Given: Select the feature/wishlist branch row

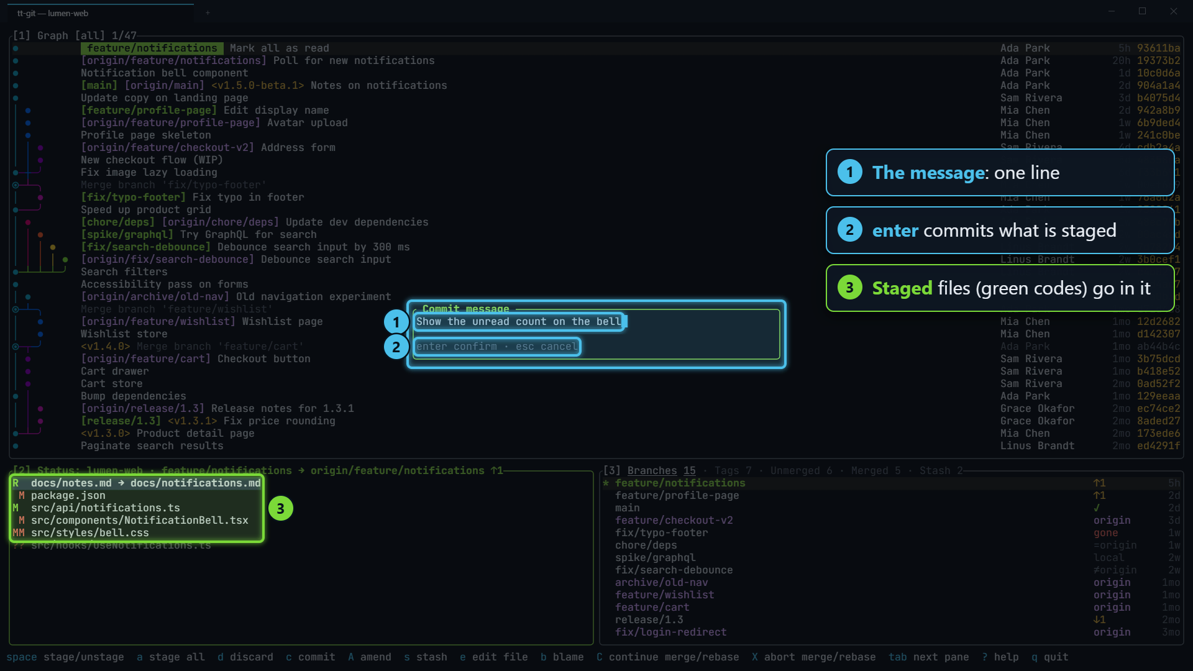Looking at the screenshot, I should tap(892, 595).
